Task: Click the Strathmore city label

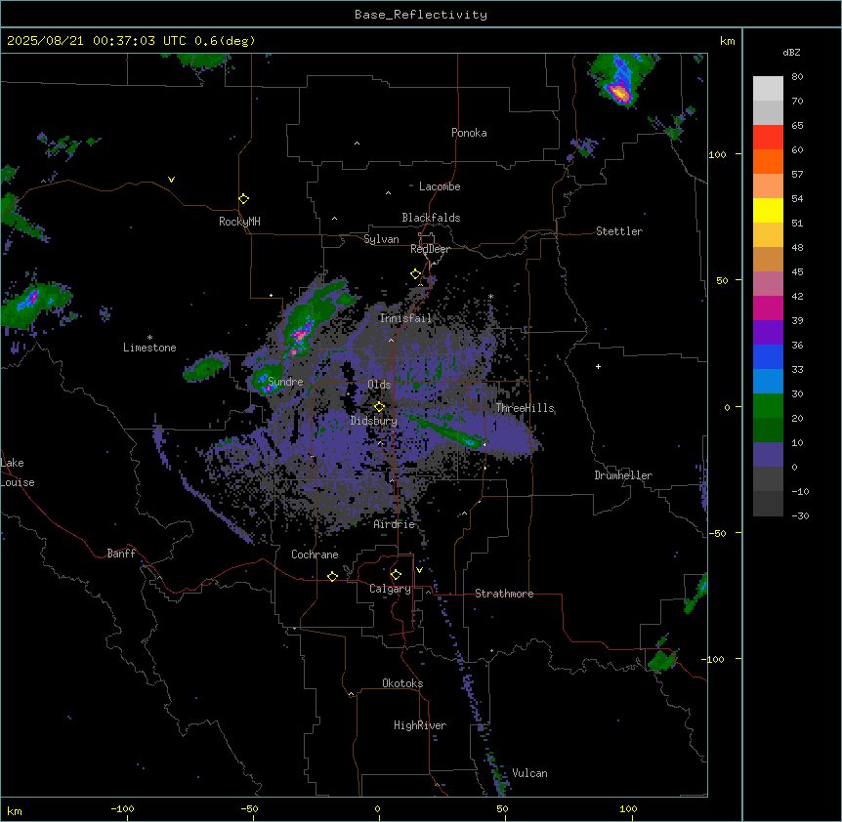Action: coord(504,594)
